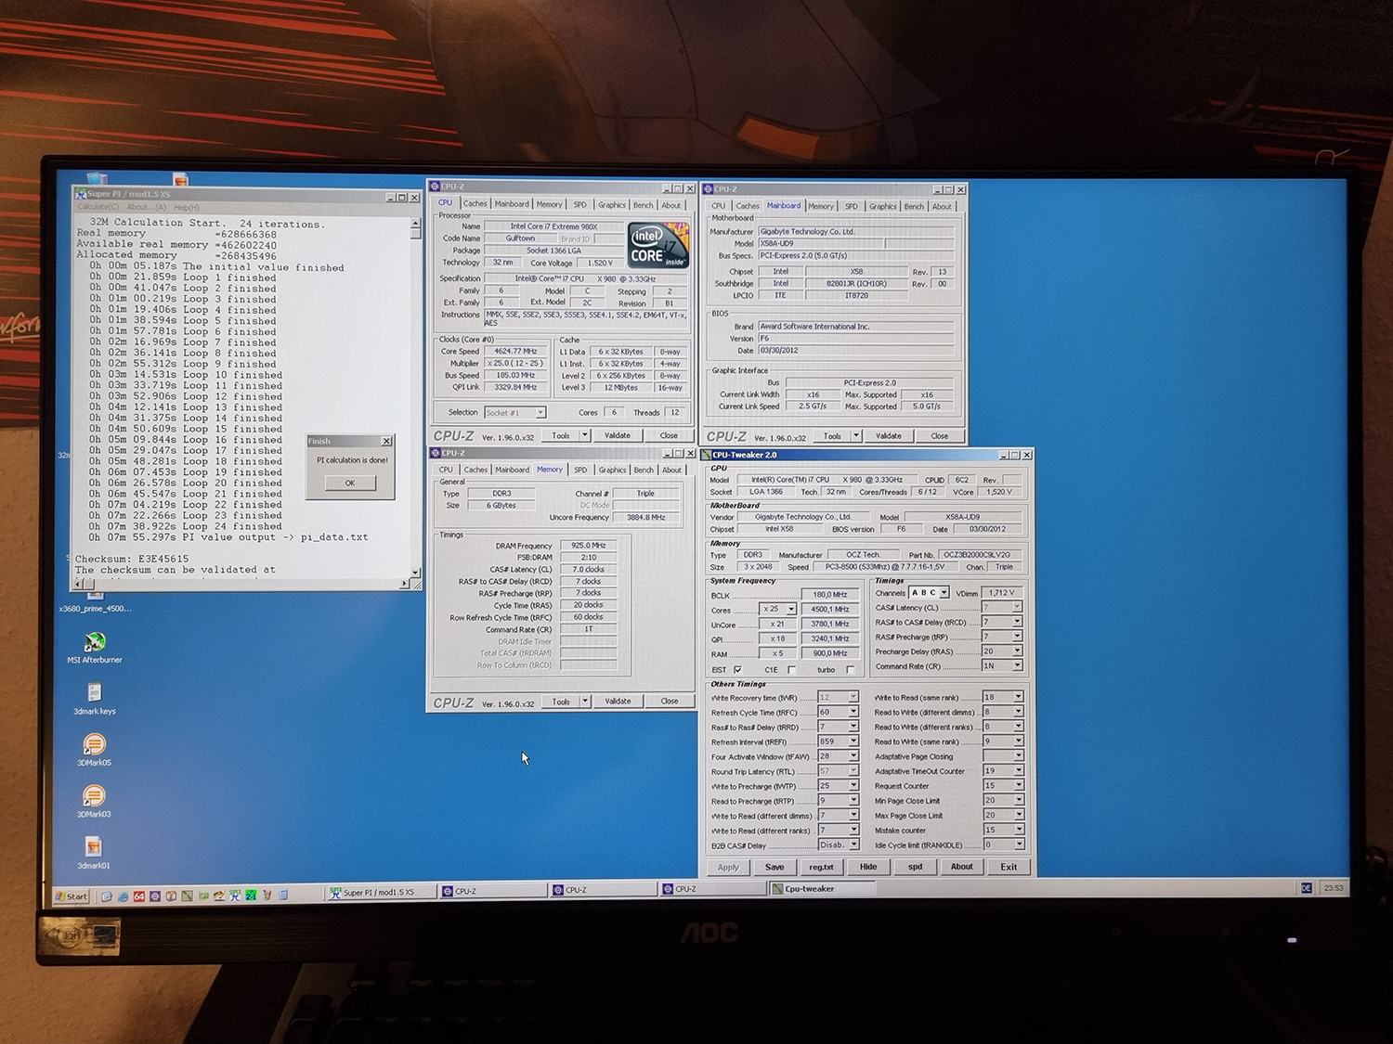Screen dimensions: 1393x1044
Task: Click Hide button in CPU-Tweaker
Action: [x=868, y=867]
